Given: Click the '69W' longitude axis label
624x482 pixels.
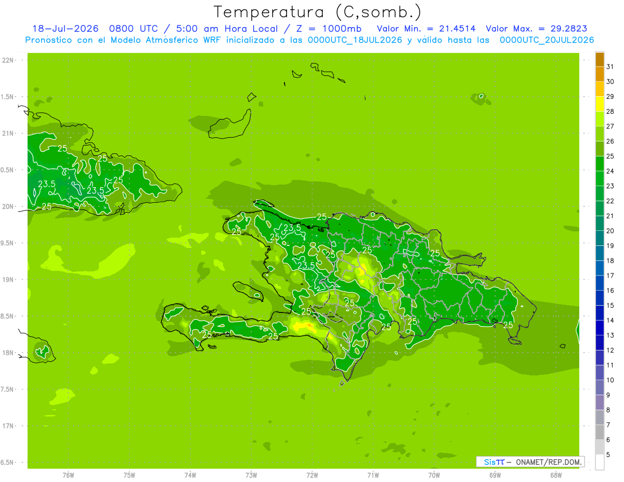Looking at the screenshot, I should (x=495, y=475).
